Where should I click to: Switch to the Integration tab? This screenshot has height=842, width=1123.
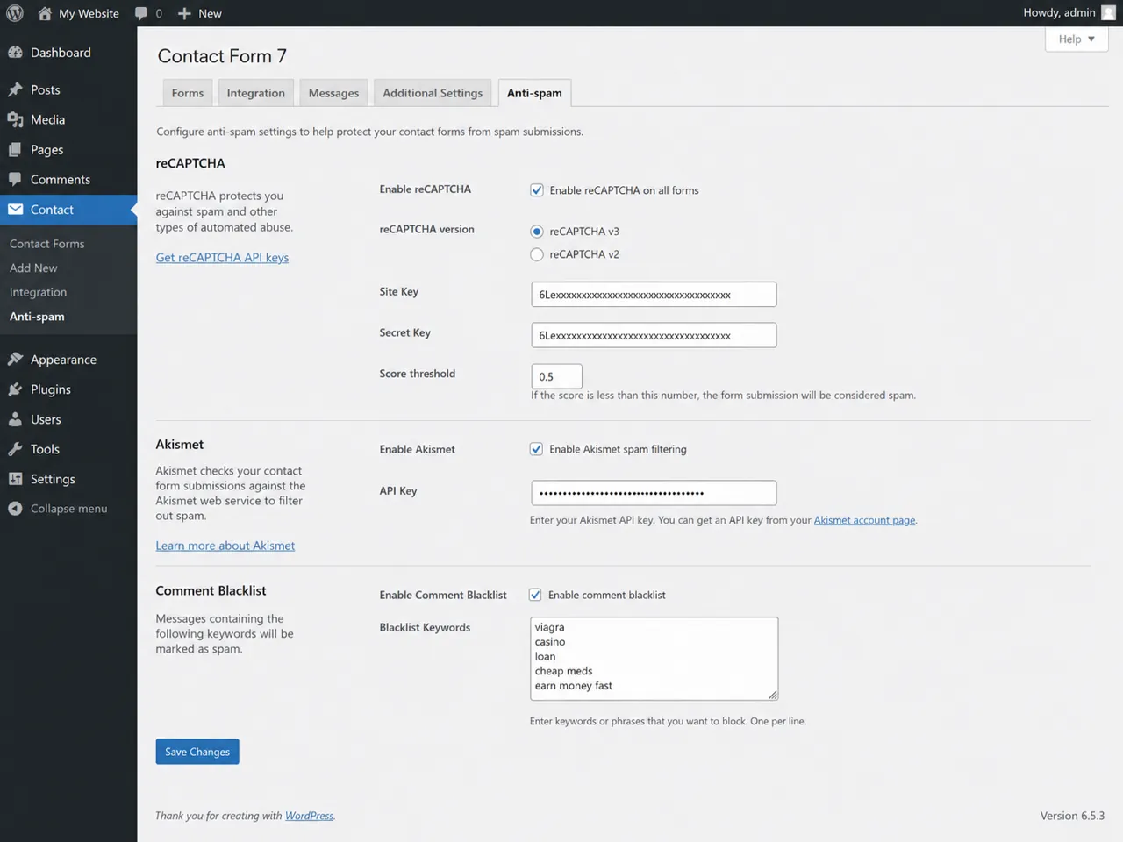(256, 93)
